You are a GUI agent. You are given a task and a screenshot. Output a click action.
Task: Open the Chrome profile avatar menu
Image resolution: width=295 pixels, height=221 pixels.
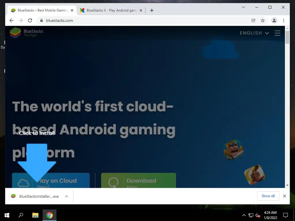tap(274, 20)
